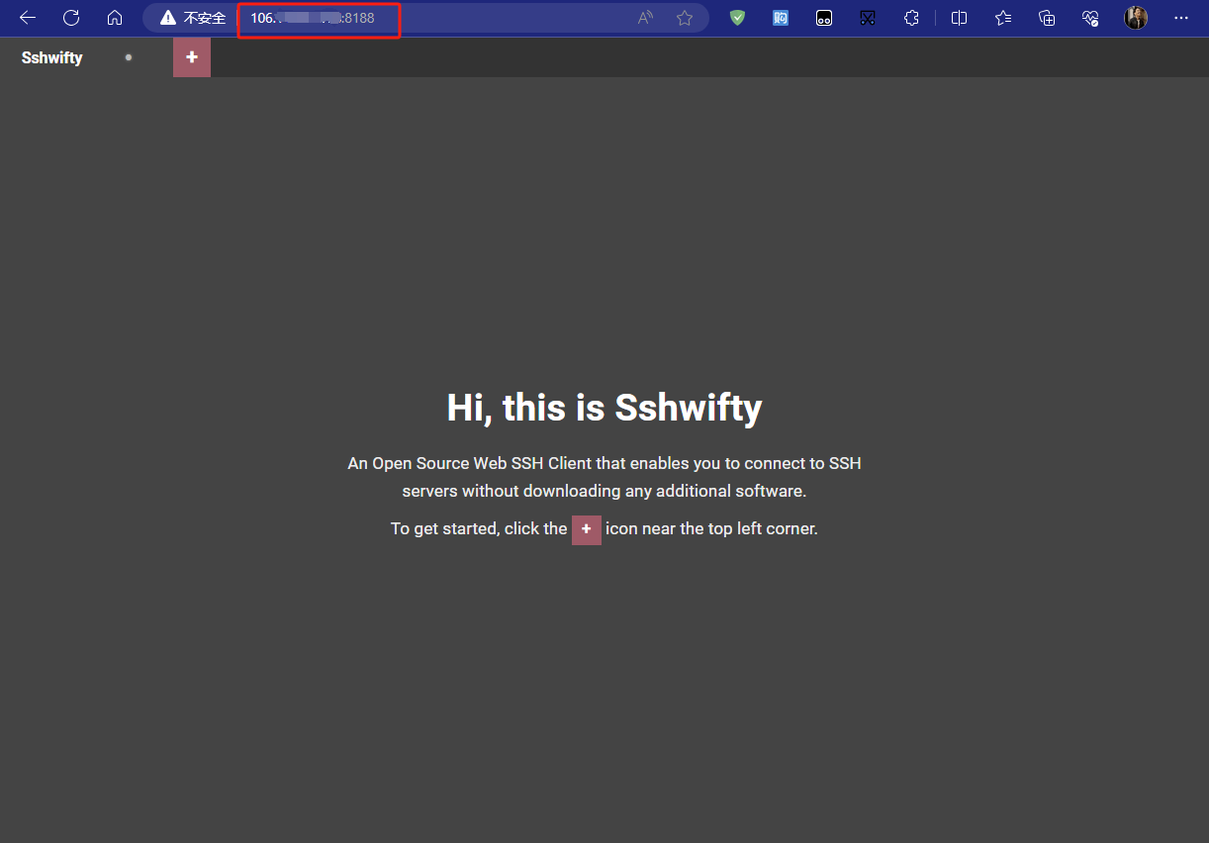Screen dimensions: 1209x843
Task: Go back to the previous browser page
Action: click(x=28, y=18)
